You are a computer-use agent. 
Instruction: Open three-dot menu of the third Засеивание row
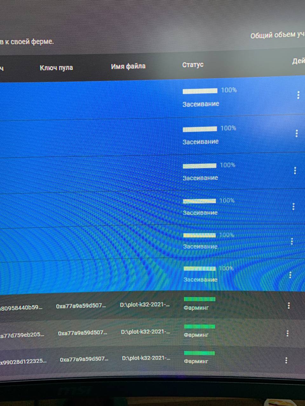click(x=295, y=171)
